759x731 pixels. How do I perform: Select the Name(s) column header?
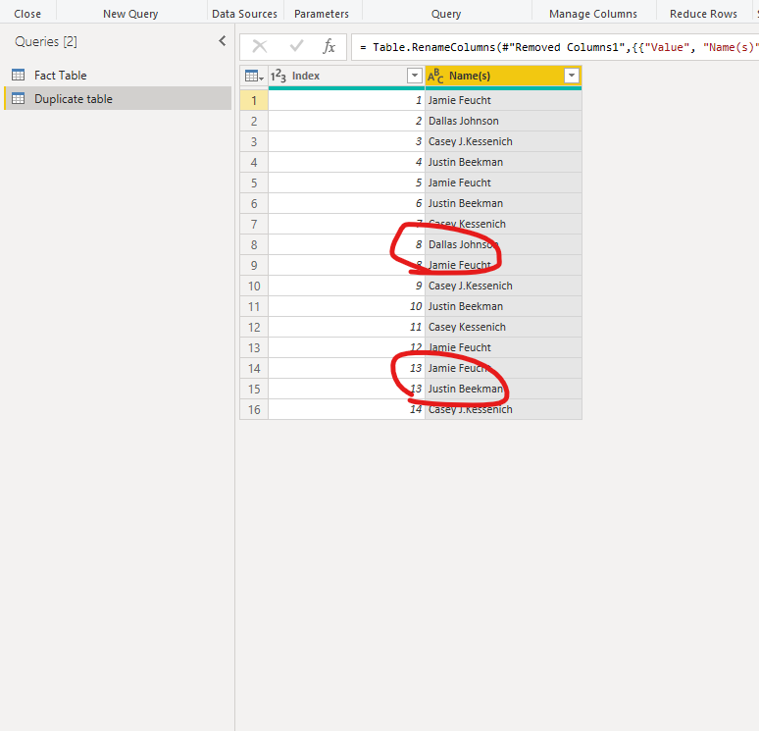click(x=503, y=77)
